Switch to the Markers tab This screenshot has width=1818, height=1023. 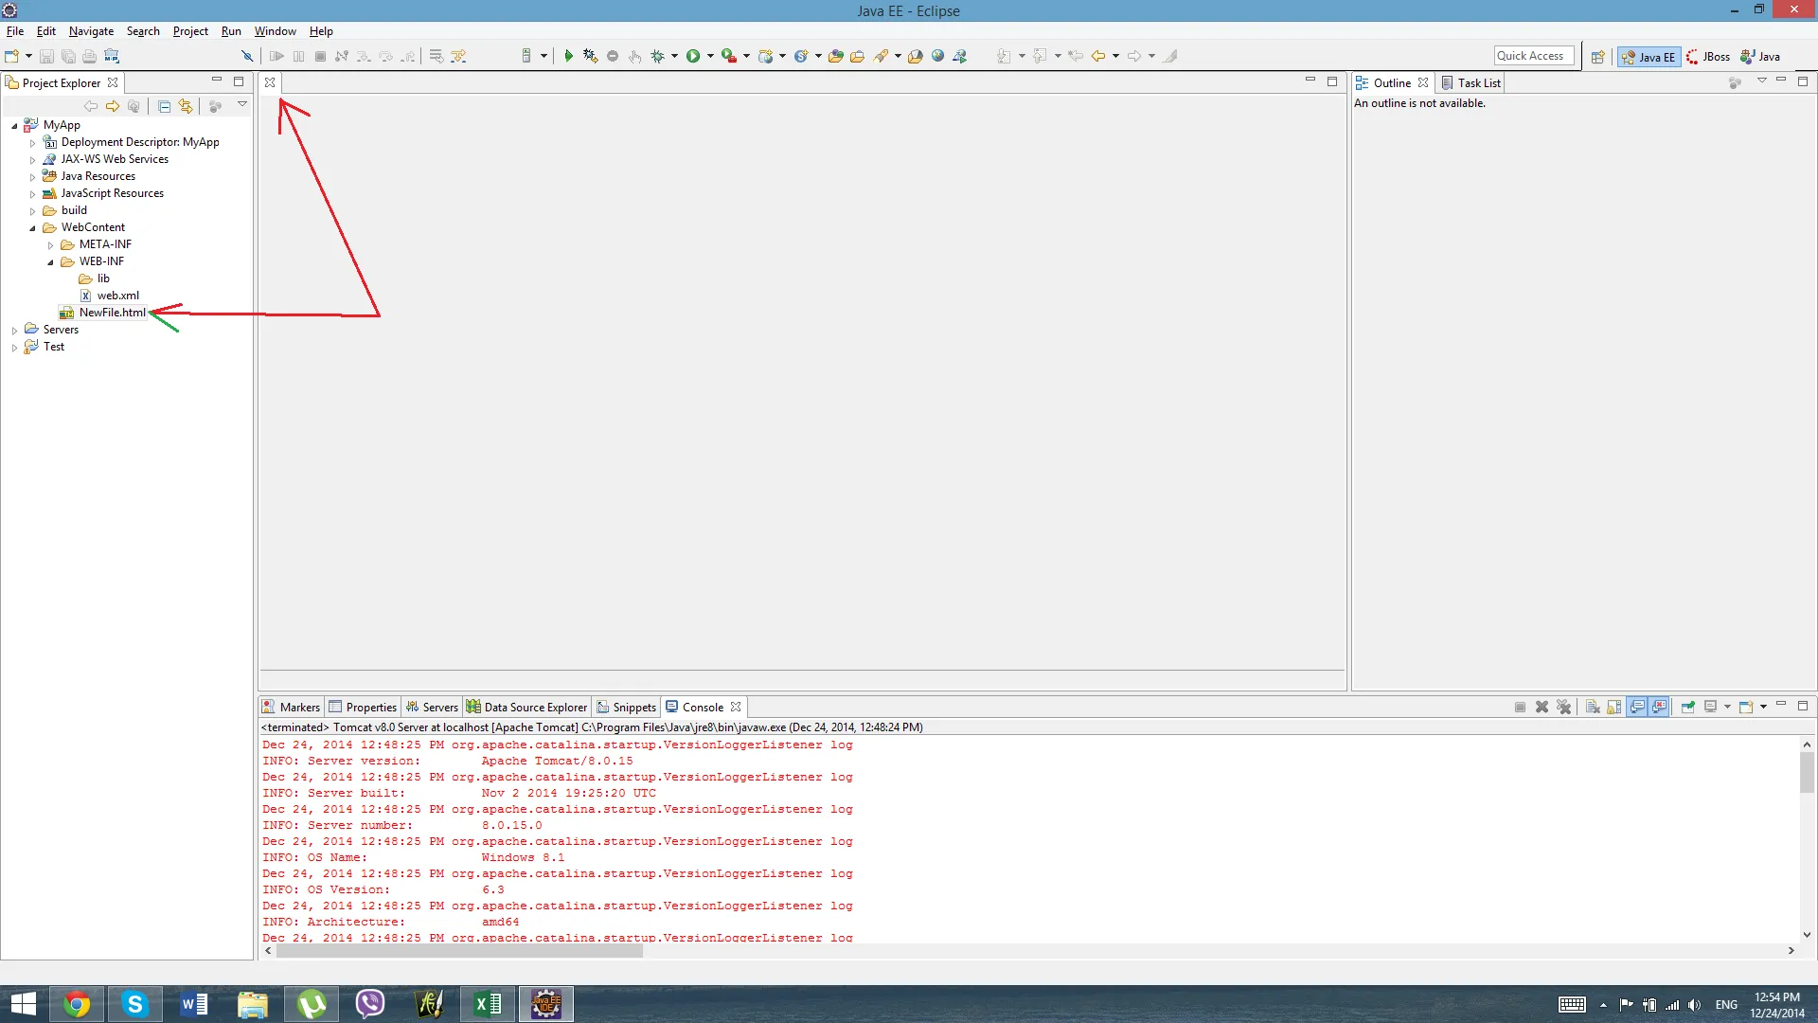[292, 708]
